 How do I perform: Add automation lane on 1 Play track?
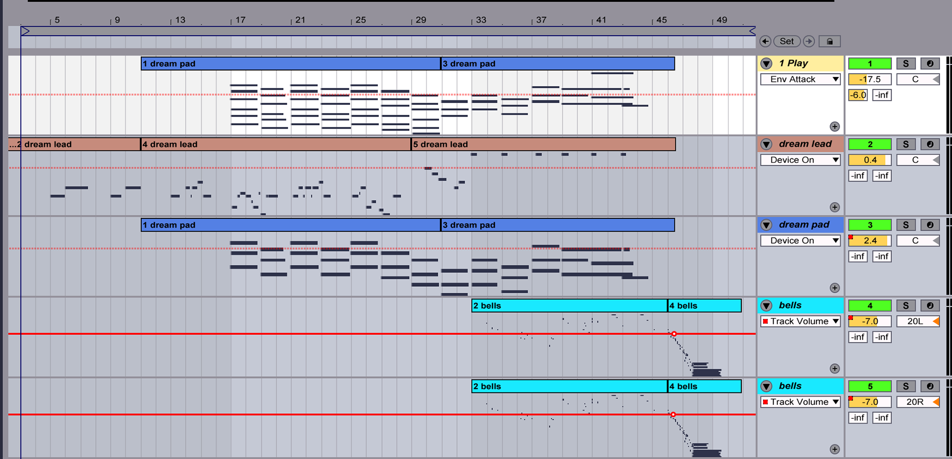point(835,127)
